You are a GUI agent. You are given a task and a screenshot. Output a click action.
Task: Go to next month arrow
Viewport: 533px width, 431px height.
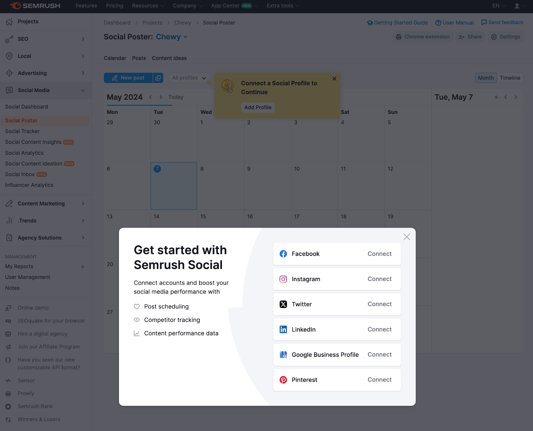161,97
